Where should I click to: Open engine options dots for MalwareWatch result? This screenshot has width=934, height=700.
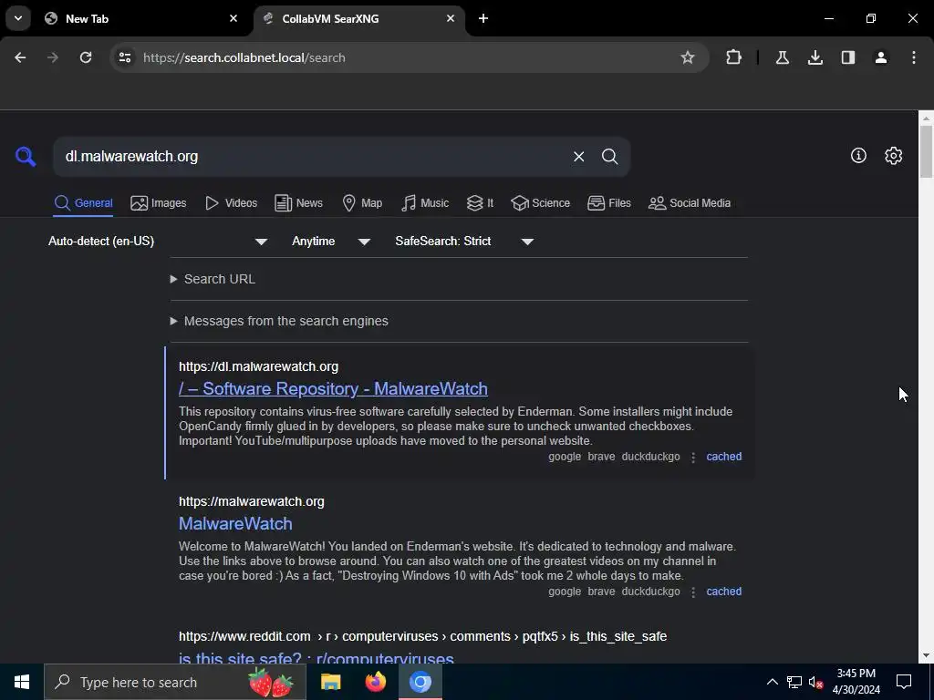[x=693, y=592]
